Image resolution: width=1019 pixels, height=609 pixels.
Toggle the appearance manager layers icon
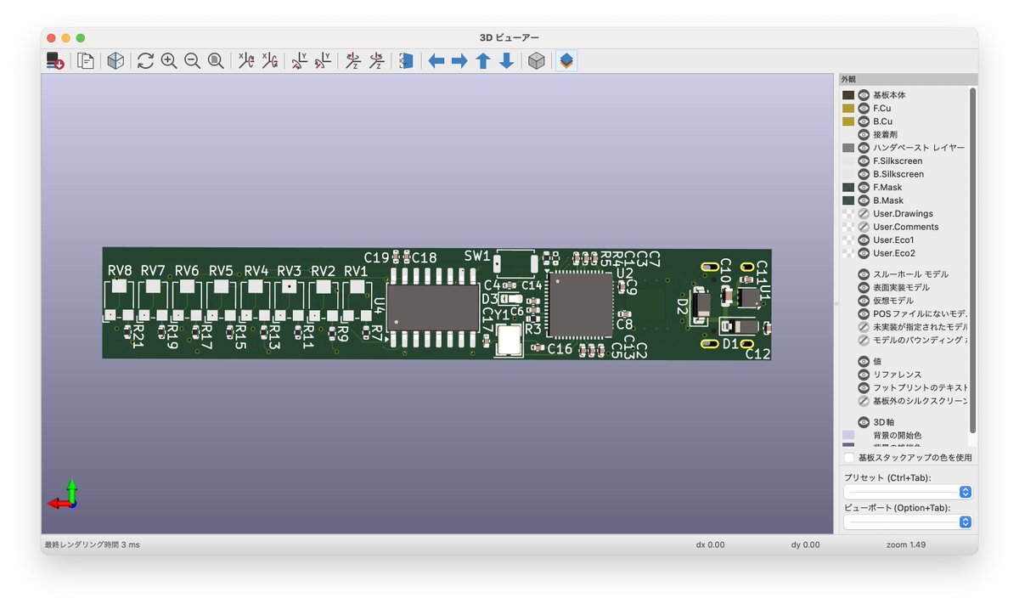pyautogui.click(x=567, y=60)
